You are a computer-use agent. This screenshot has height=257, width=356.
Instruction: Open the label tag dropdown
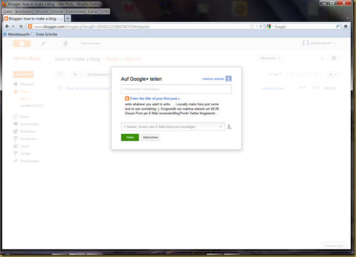pos(77,74)
